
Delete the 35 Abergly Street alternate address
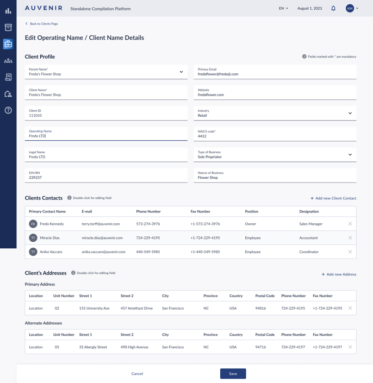[350, 347]
